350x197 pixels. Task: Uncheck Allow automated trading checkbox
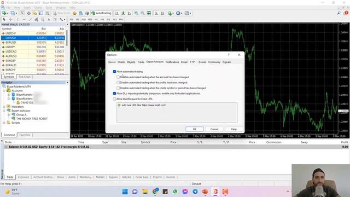[114, 72]
